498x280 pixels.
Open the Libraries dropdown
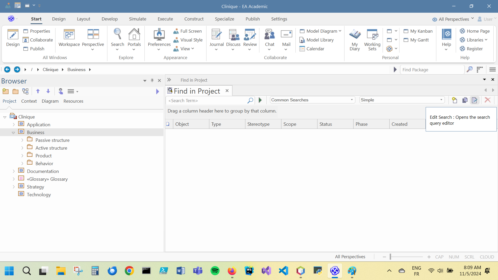(474, 40)
